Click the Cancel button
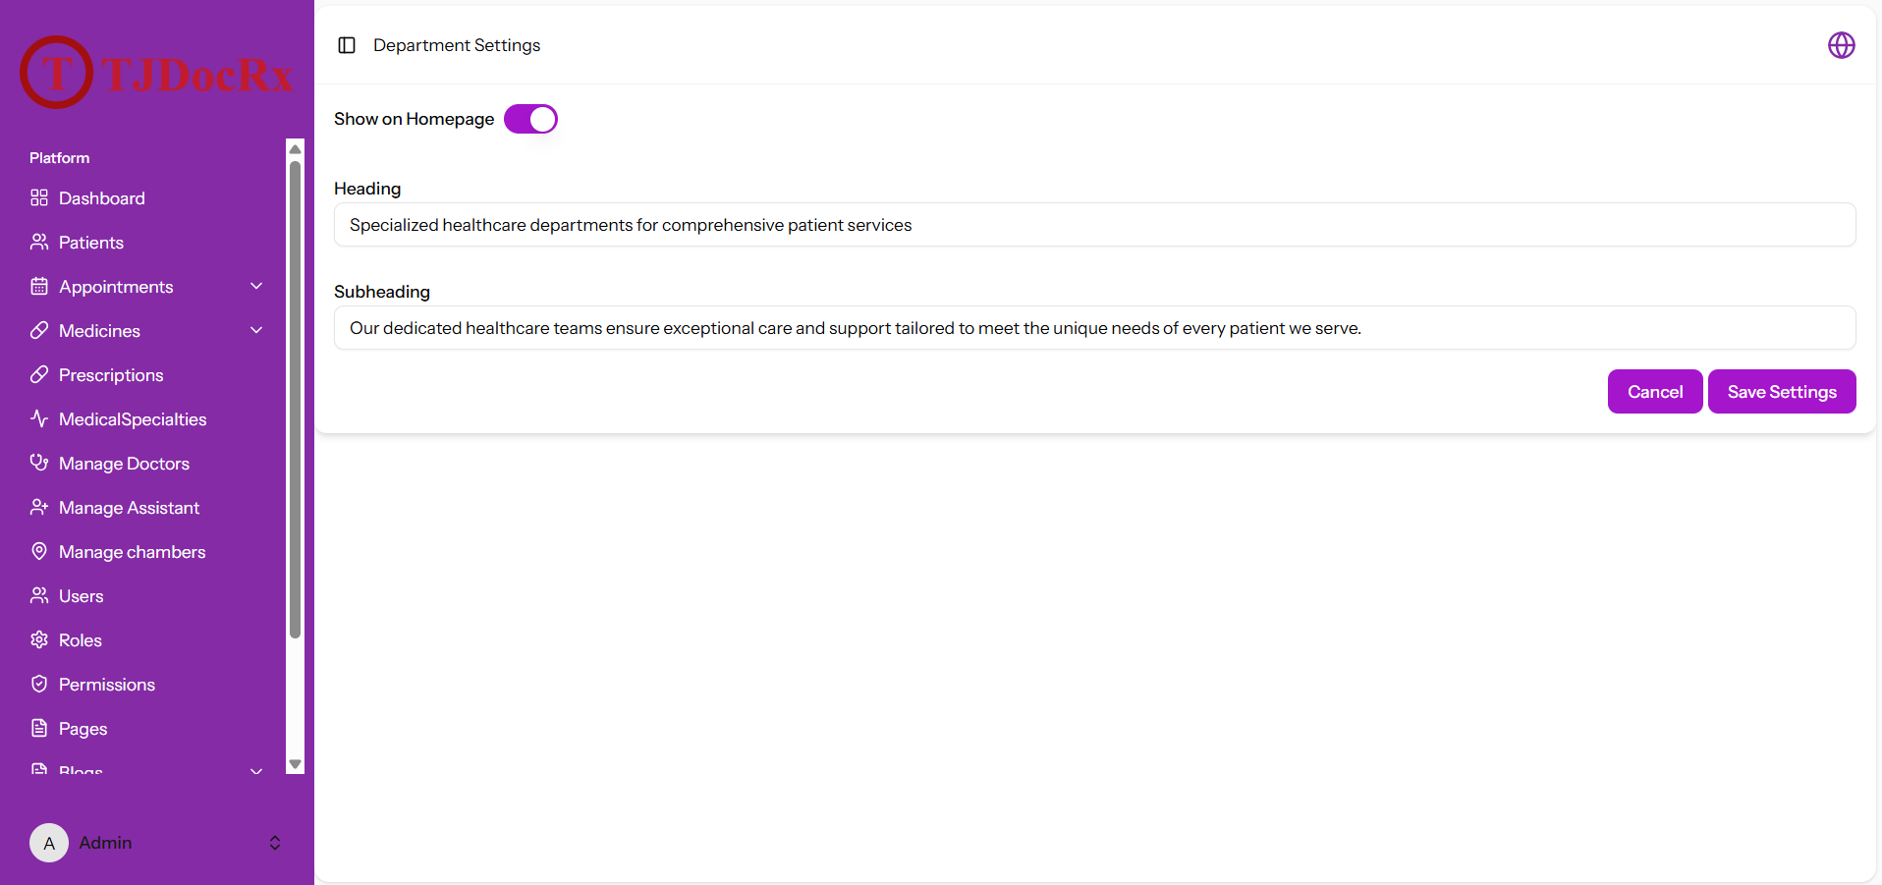 (x=1655, y=392)
